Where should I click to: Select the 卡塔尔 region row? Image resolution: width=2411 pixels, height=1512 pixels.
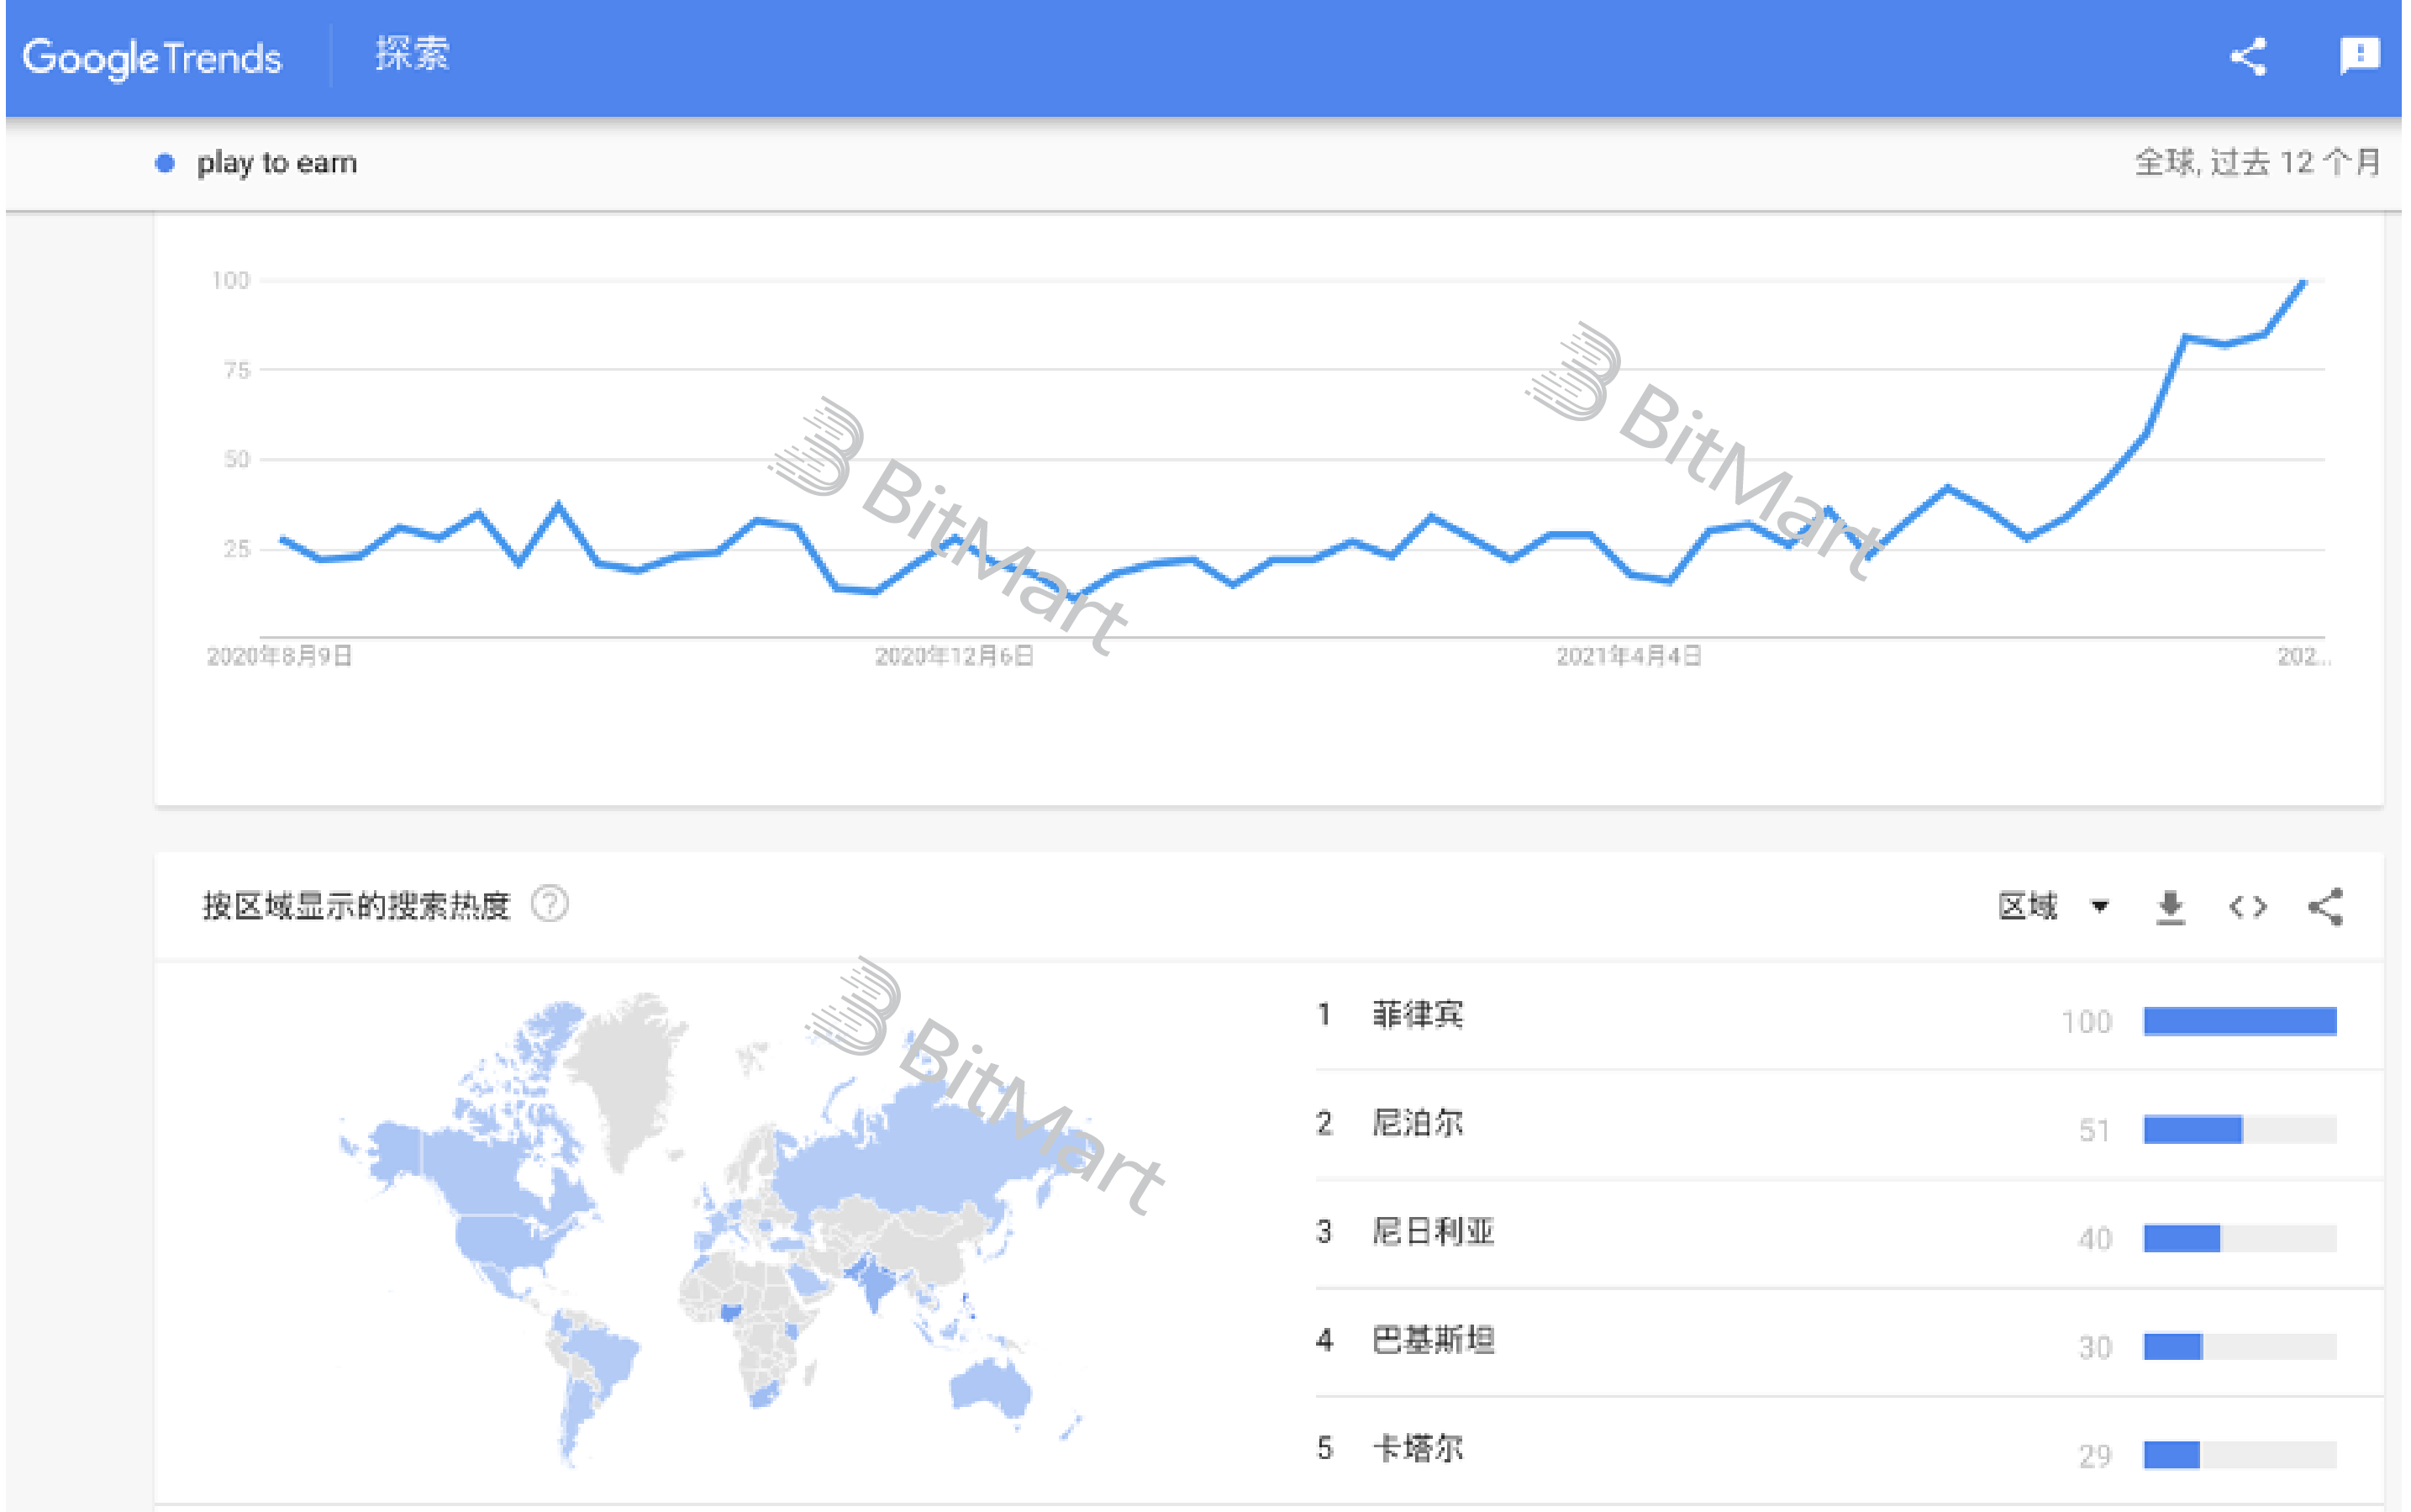tap(1418, 1448)
